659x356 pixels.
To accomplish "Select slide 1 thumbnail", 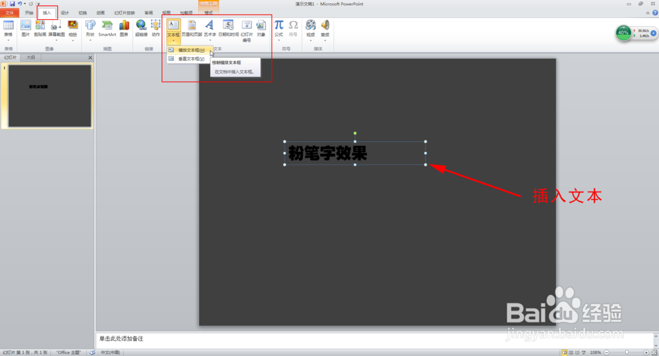I will click(49, 95).
